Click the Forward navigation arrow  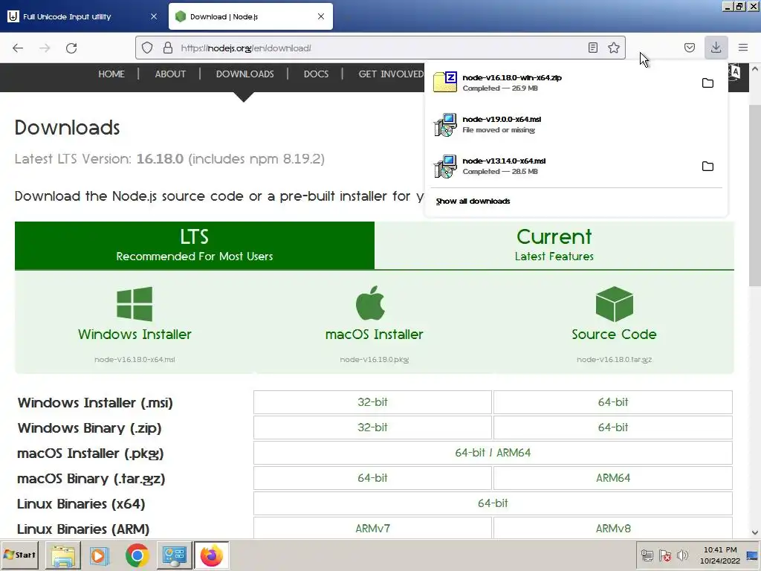point(45,48)
